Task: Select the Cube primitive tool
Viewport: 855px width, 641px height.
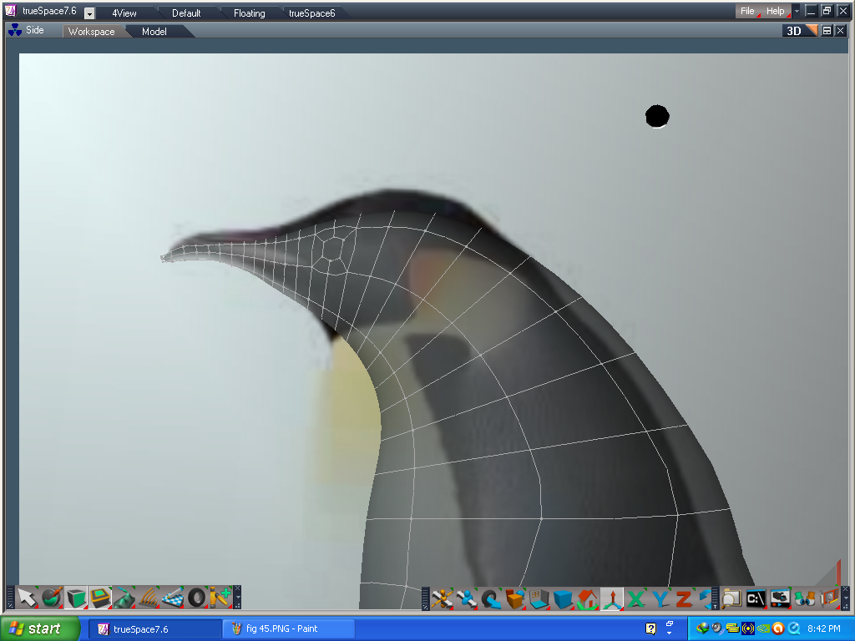Action: pos(74,598)
